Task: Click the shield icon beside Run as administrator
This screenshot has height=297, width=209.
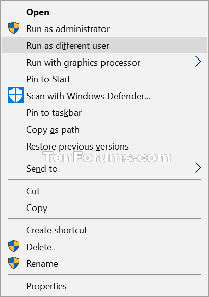Action: click(14, 28)
